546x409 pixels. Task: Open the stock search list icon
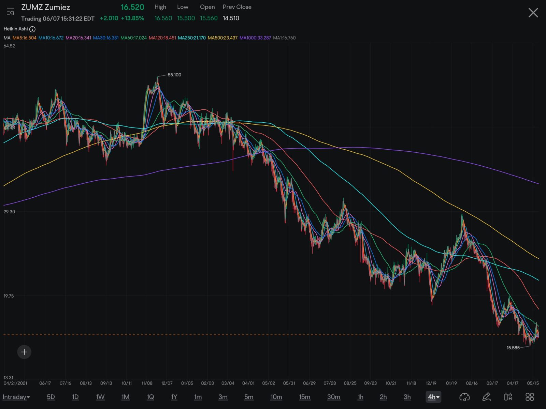point(11,12)
